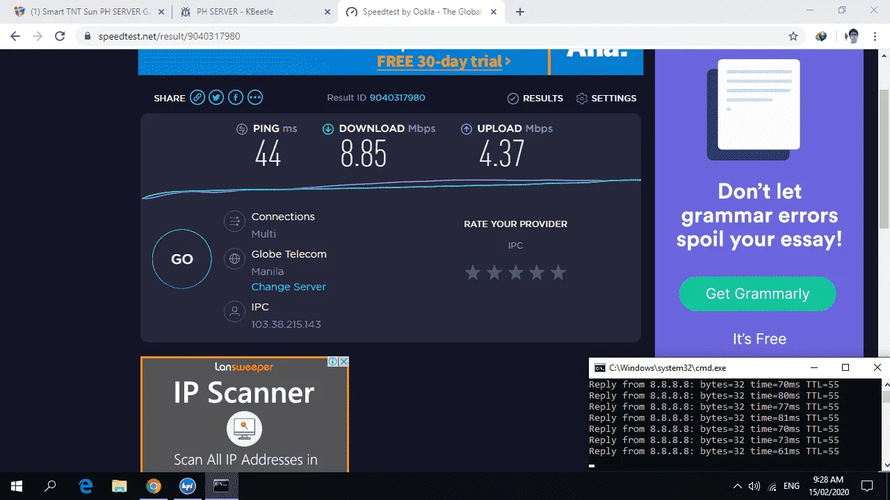Click the DOWNLOAD value 8.85

point(363,153)
